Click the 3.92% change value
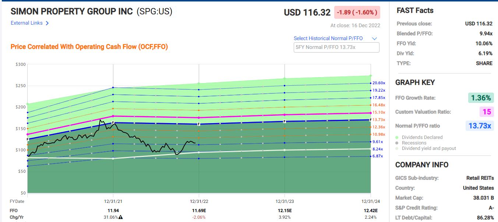498x222 pixels. (285, 217)
